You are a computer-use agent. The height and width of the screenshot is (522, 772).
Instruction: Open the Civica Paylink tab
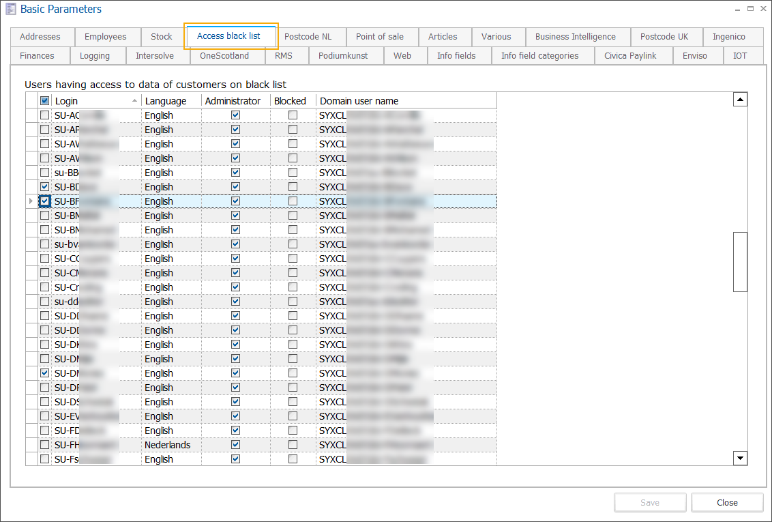(633, 55)
